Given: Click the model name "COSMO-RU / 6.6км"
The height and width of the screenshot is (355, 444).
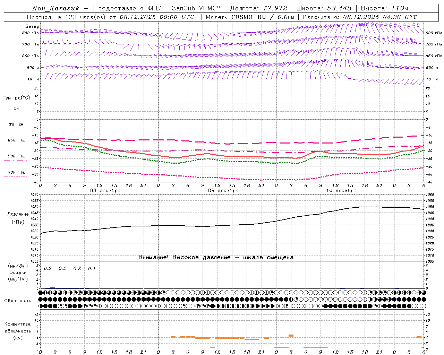Looking at the screenshot, I should pos(263,17).
